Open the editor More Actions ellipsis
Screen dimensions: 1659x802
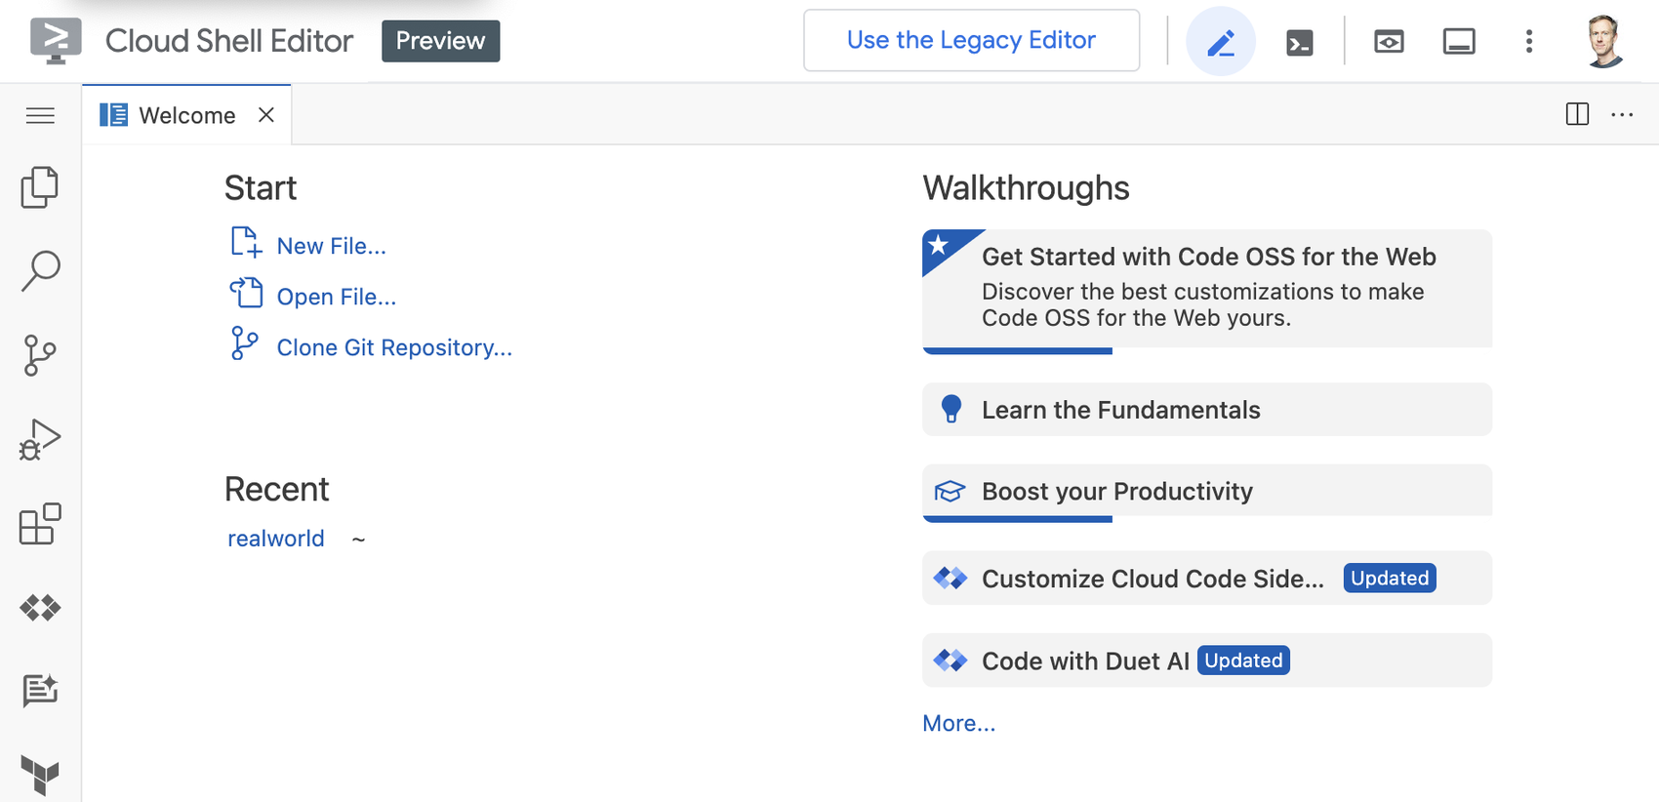(x=1622, y=114)
